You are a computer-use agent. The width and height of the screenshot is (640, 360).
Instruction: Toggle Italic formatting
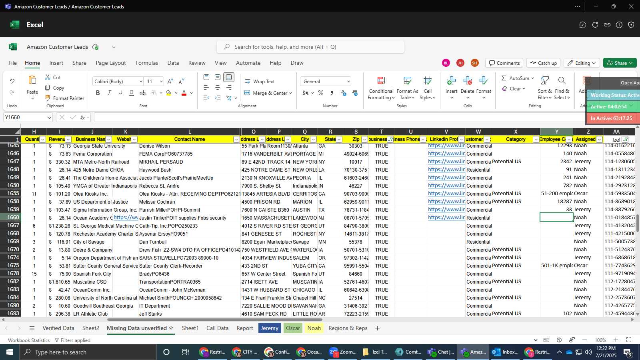tap(109, 93)
